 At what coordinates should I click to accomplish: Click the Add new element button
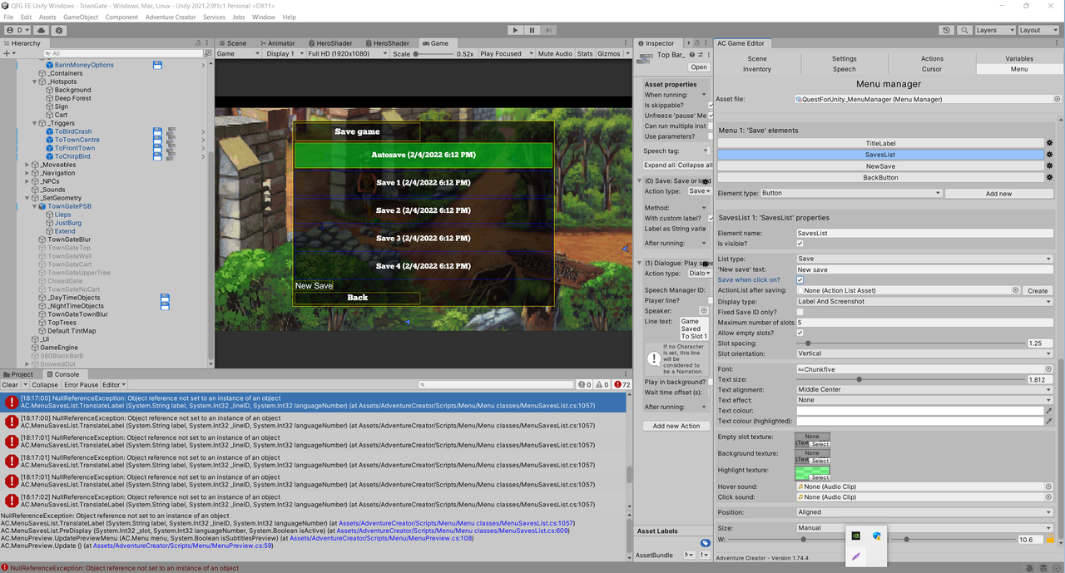[x=998, y=193]
